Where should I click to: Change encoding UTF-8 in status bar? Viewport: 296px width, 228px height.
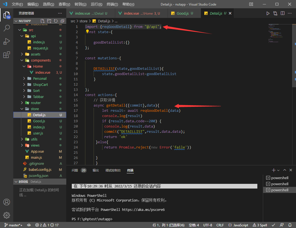(x=208, y=225)
